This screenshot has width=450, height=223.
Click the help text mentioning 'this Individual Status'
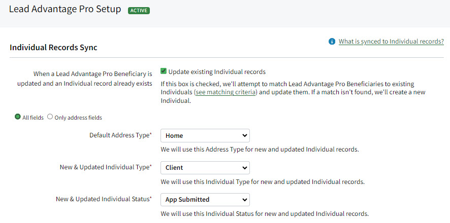coord(265,213)
